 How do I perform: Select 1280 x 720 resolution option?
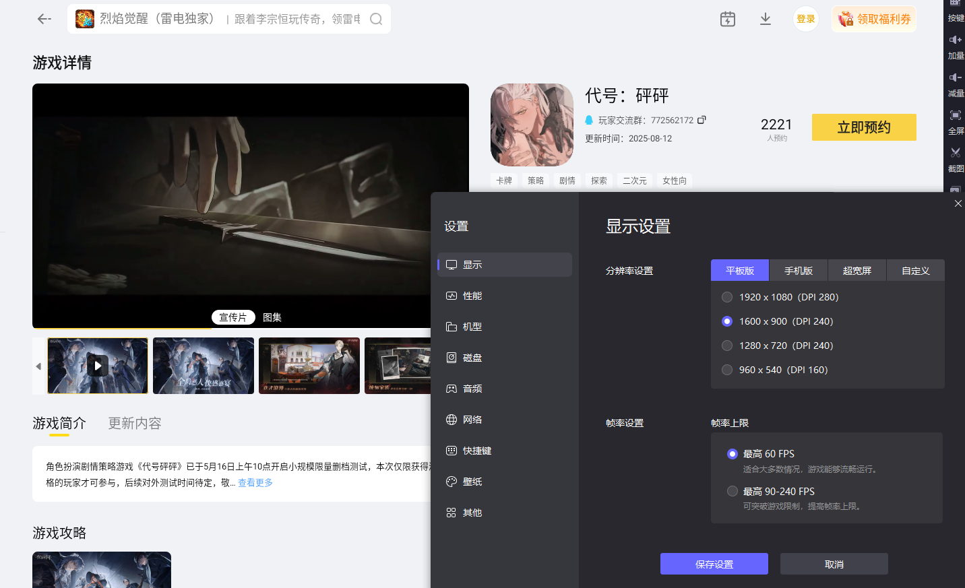pos(727,346)
